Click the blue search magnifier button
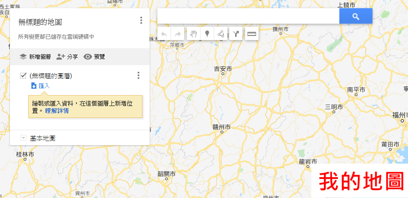This screenshot has width=408, height=198. 356,16
